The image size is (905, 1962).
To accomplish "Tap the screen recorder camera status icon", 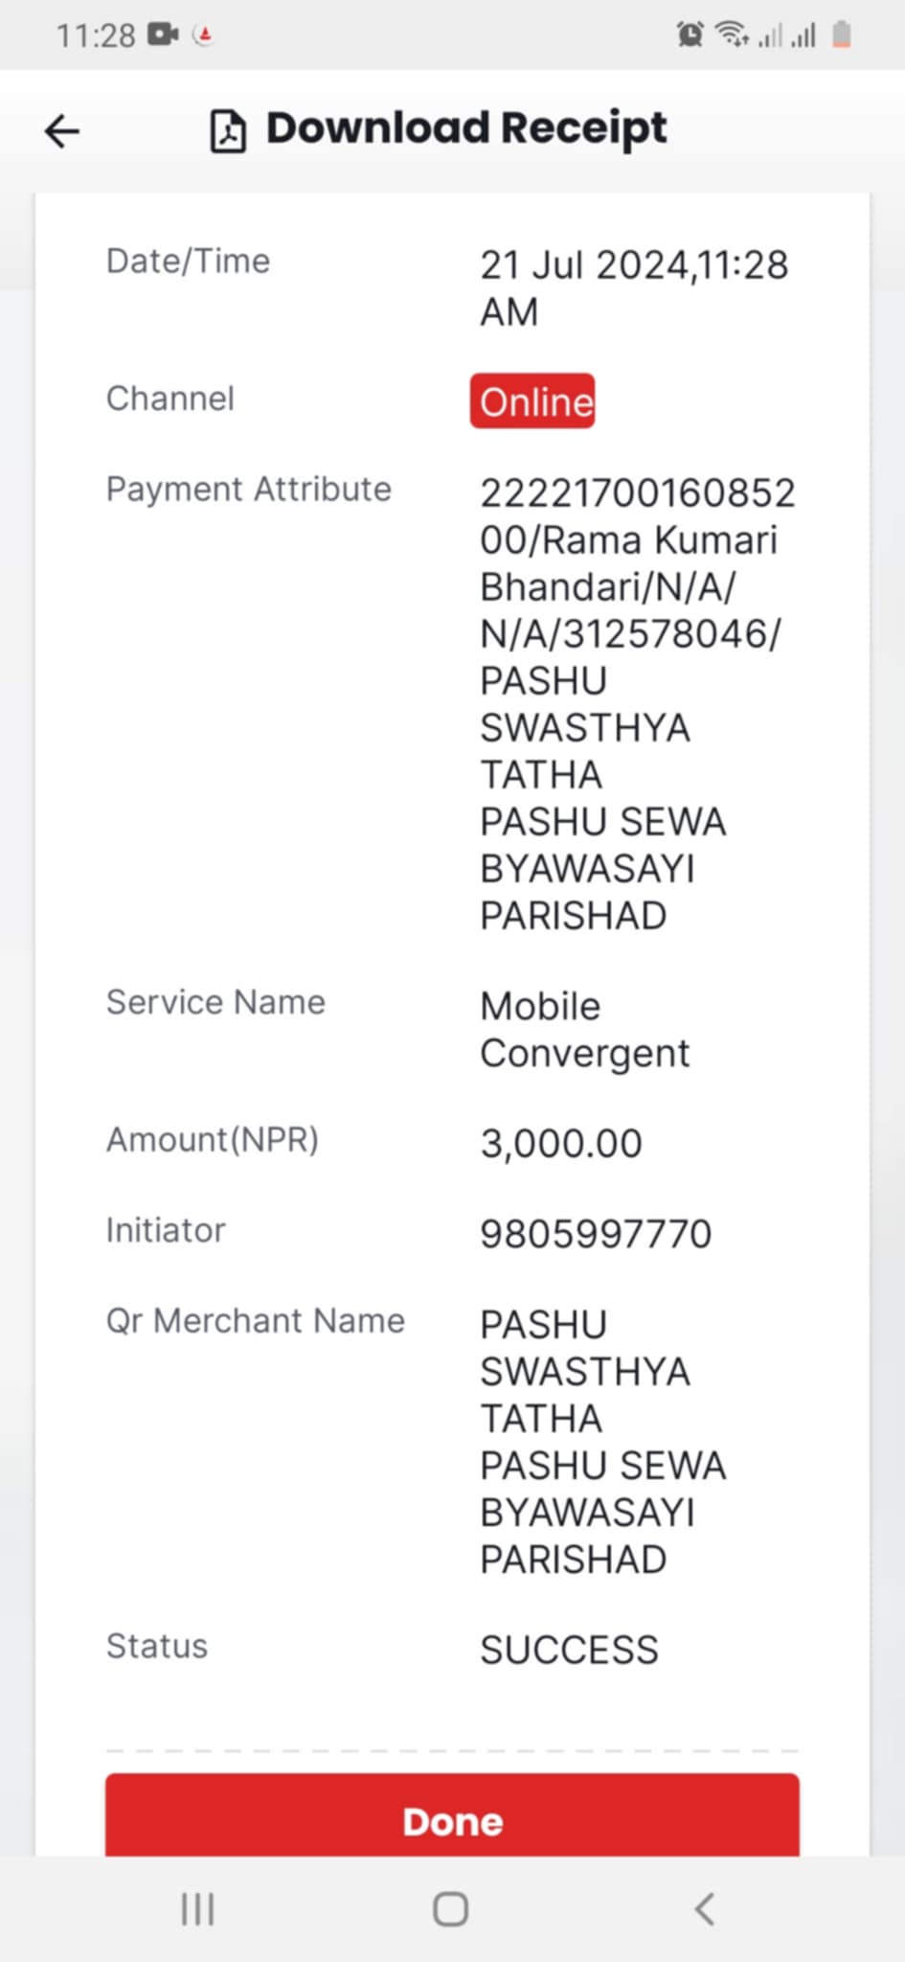I will point(164,35).
